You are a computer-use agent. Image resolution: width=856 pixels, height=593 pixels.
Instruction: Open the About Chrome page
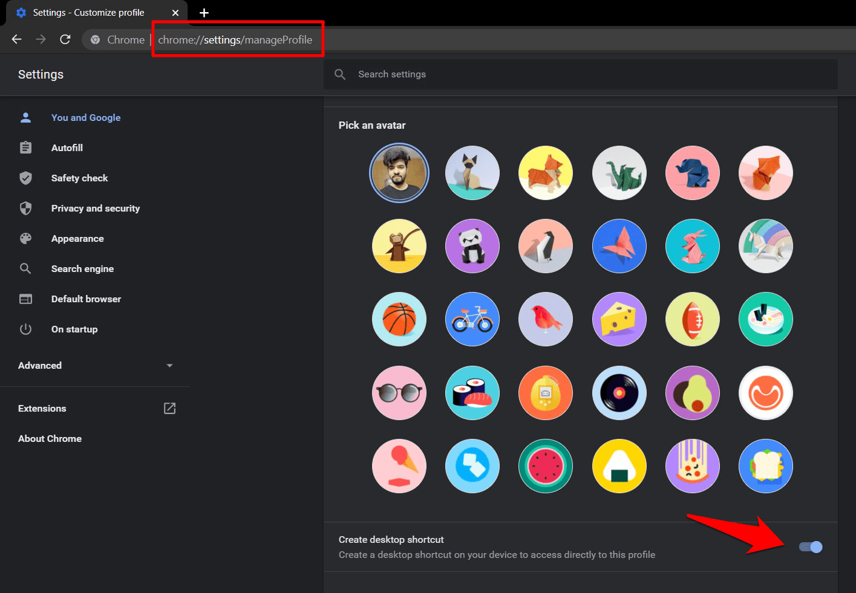click(50, 439)
